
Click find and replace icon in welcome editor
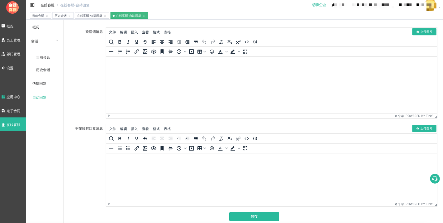tap(111, 42)
